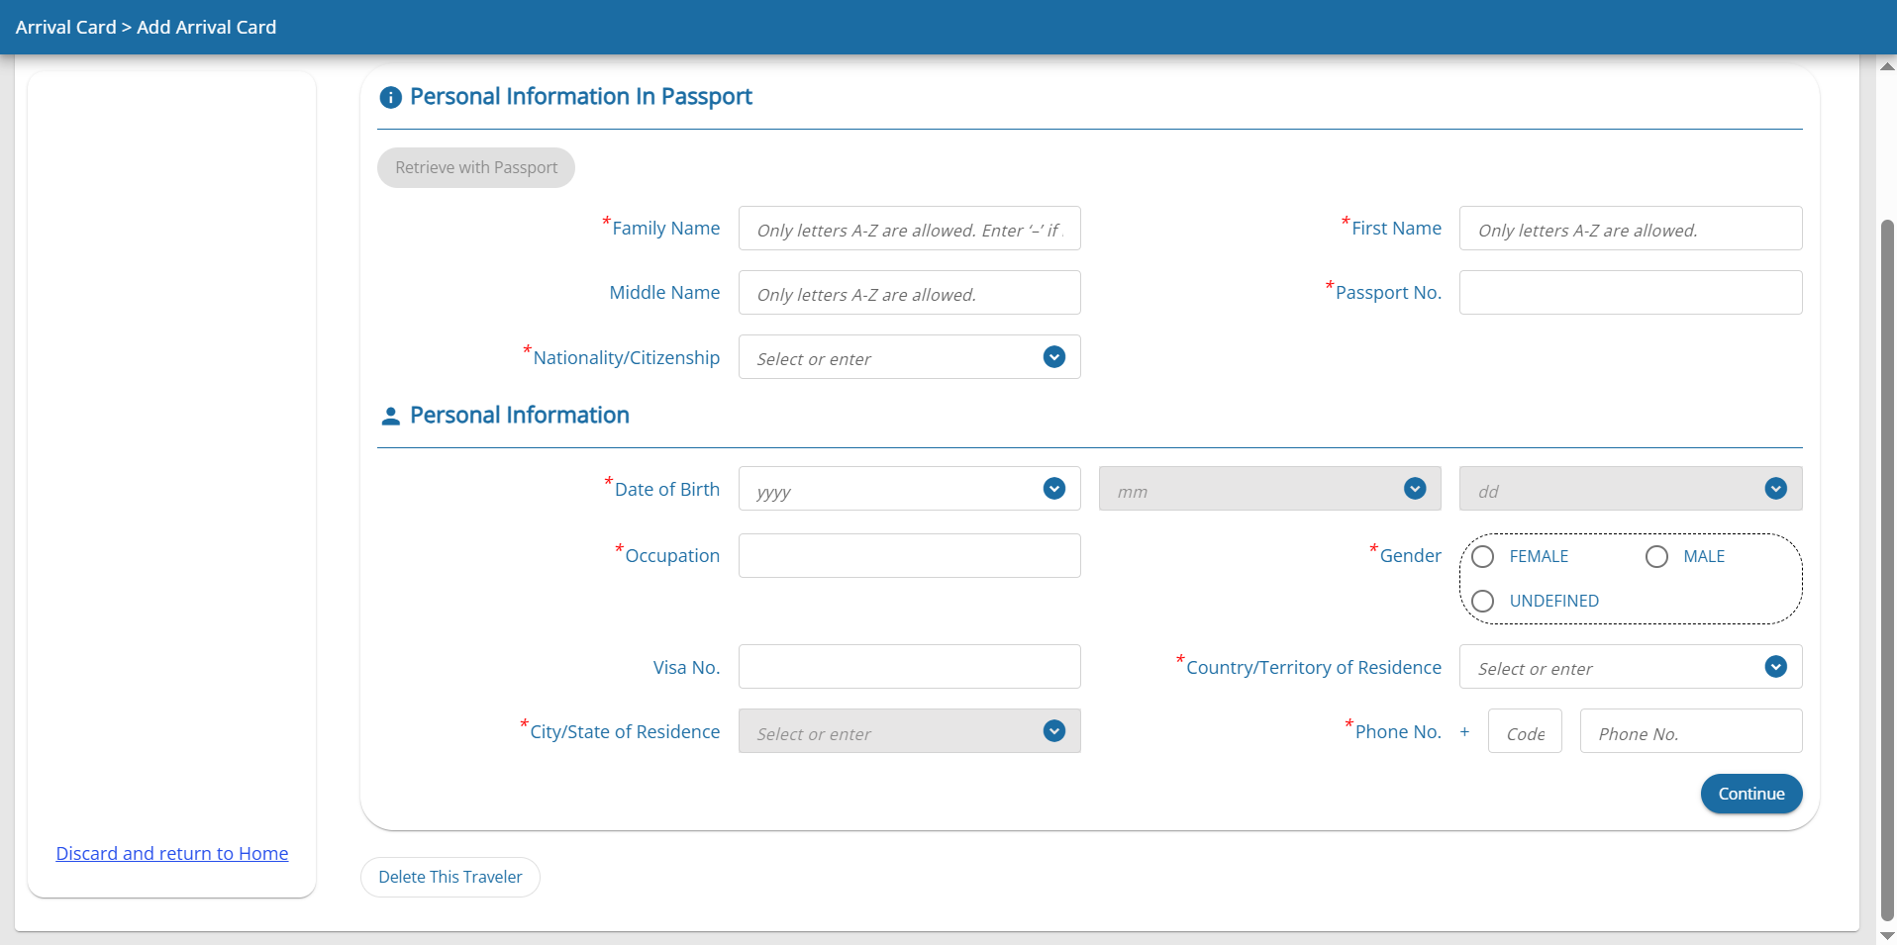Screen dimensions: 1897x945
Task: Open the City/State of Residence selector
Action: point(1053,731)
